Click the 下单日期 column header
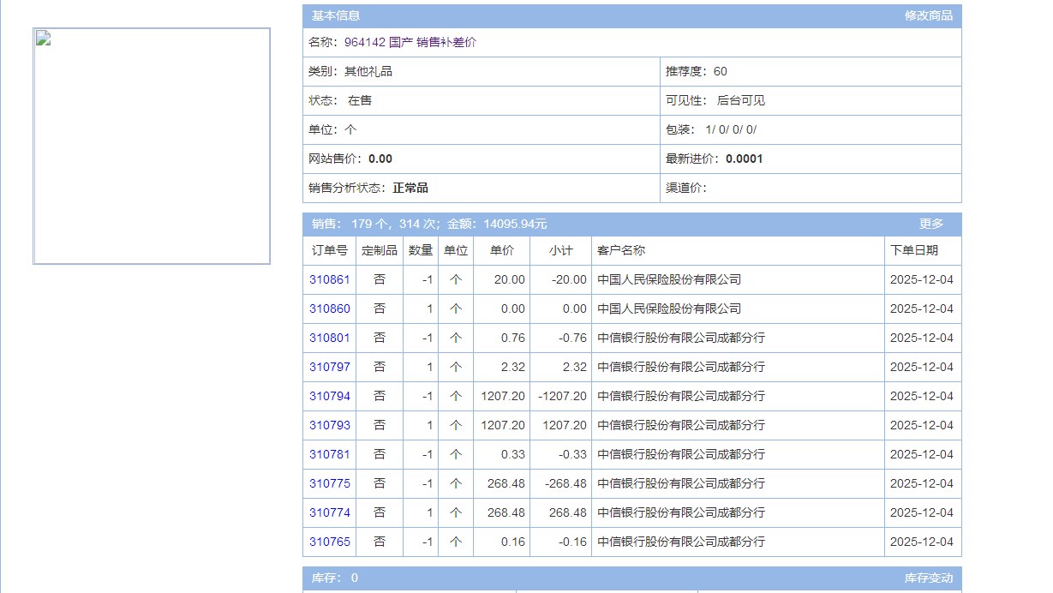 [913, 250]
